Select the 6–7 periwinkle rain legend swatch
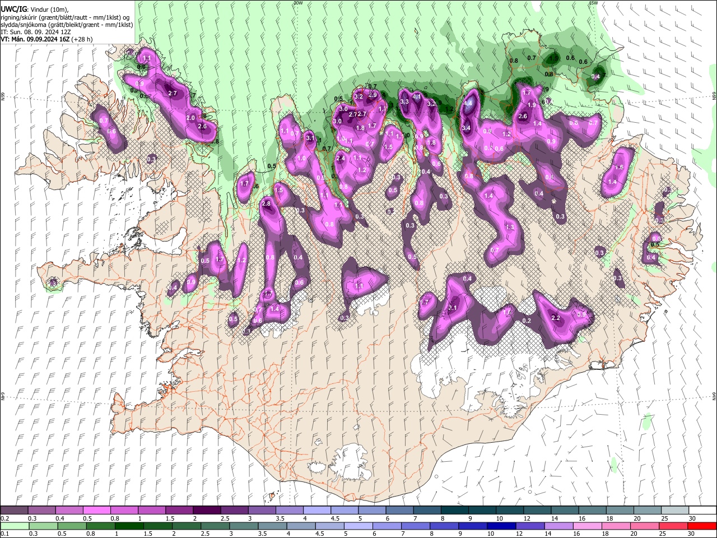717x538 pixels. tap(387, 526)
